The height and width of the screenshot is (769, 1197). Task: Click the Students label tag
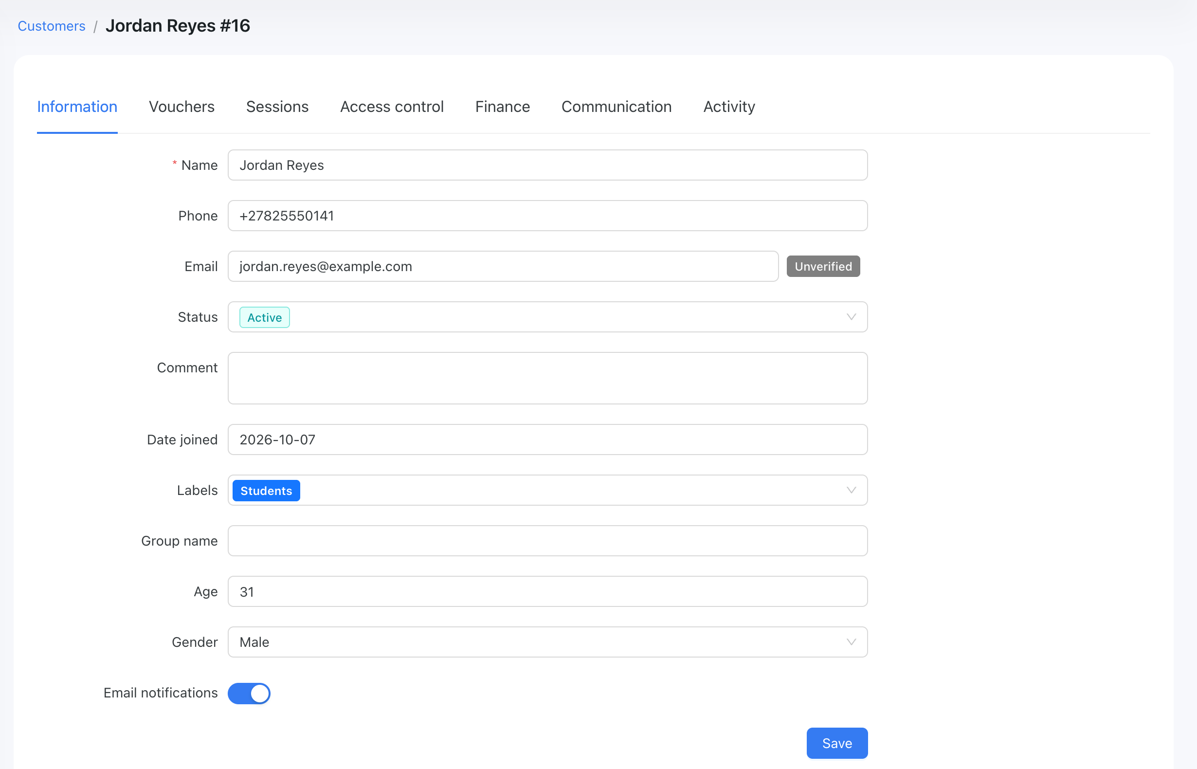coord(266,491)
